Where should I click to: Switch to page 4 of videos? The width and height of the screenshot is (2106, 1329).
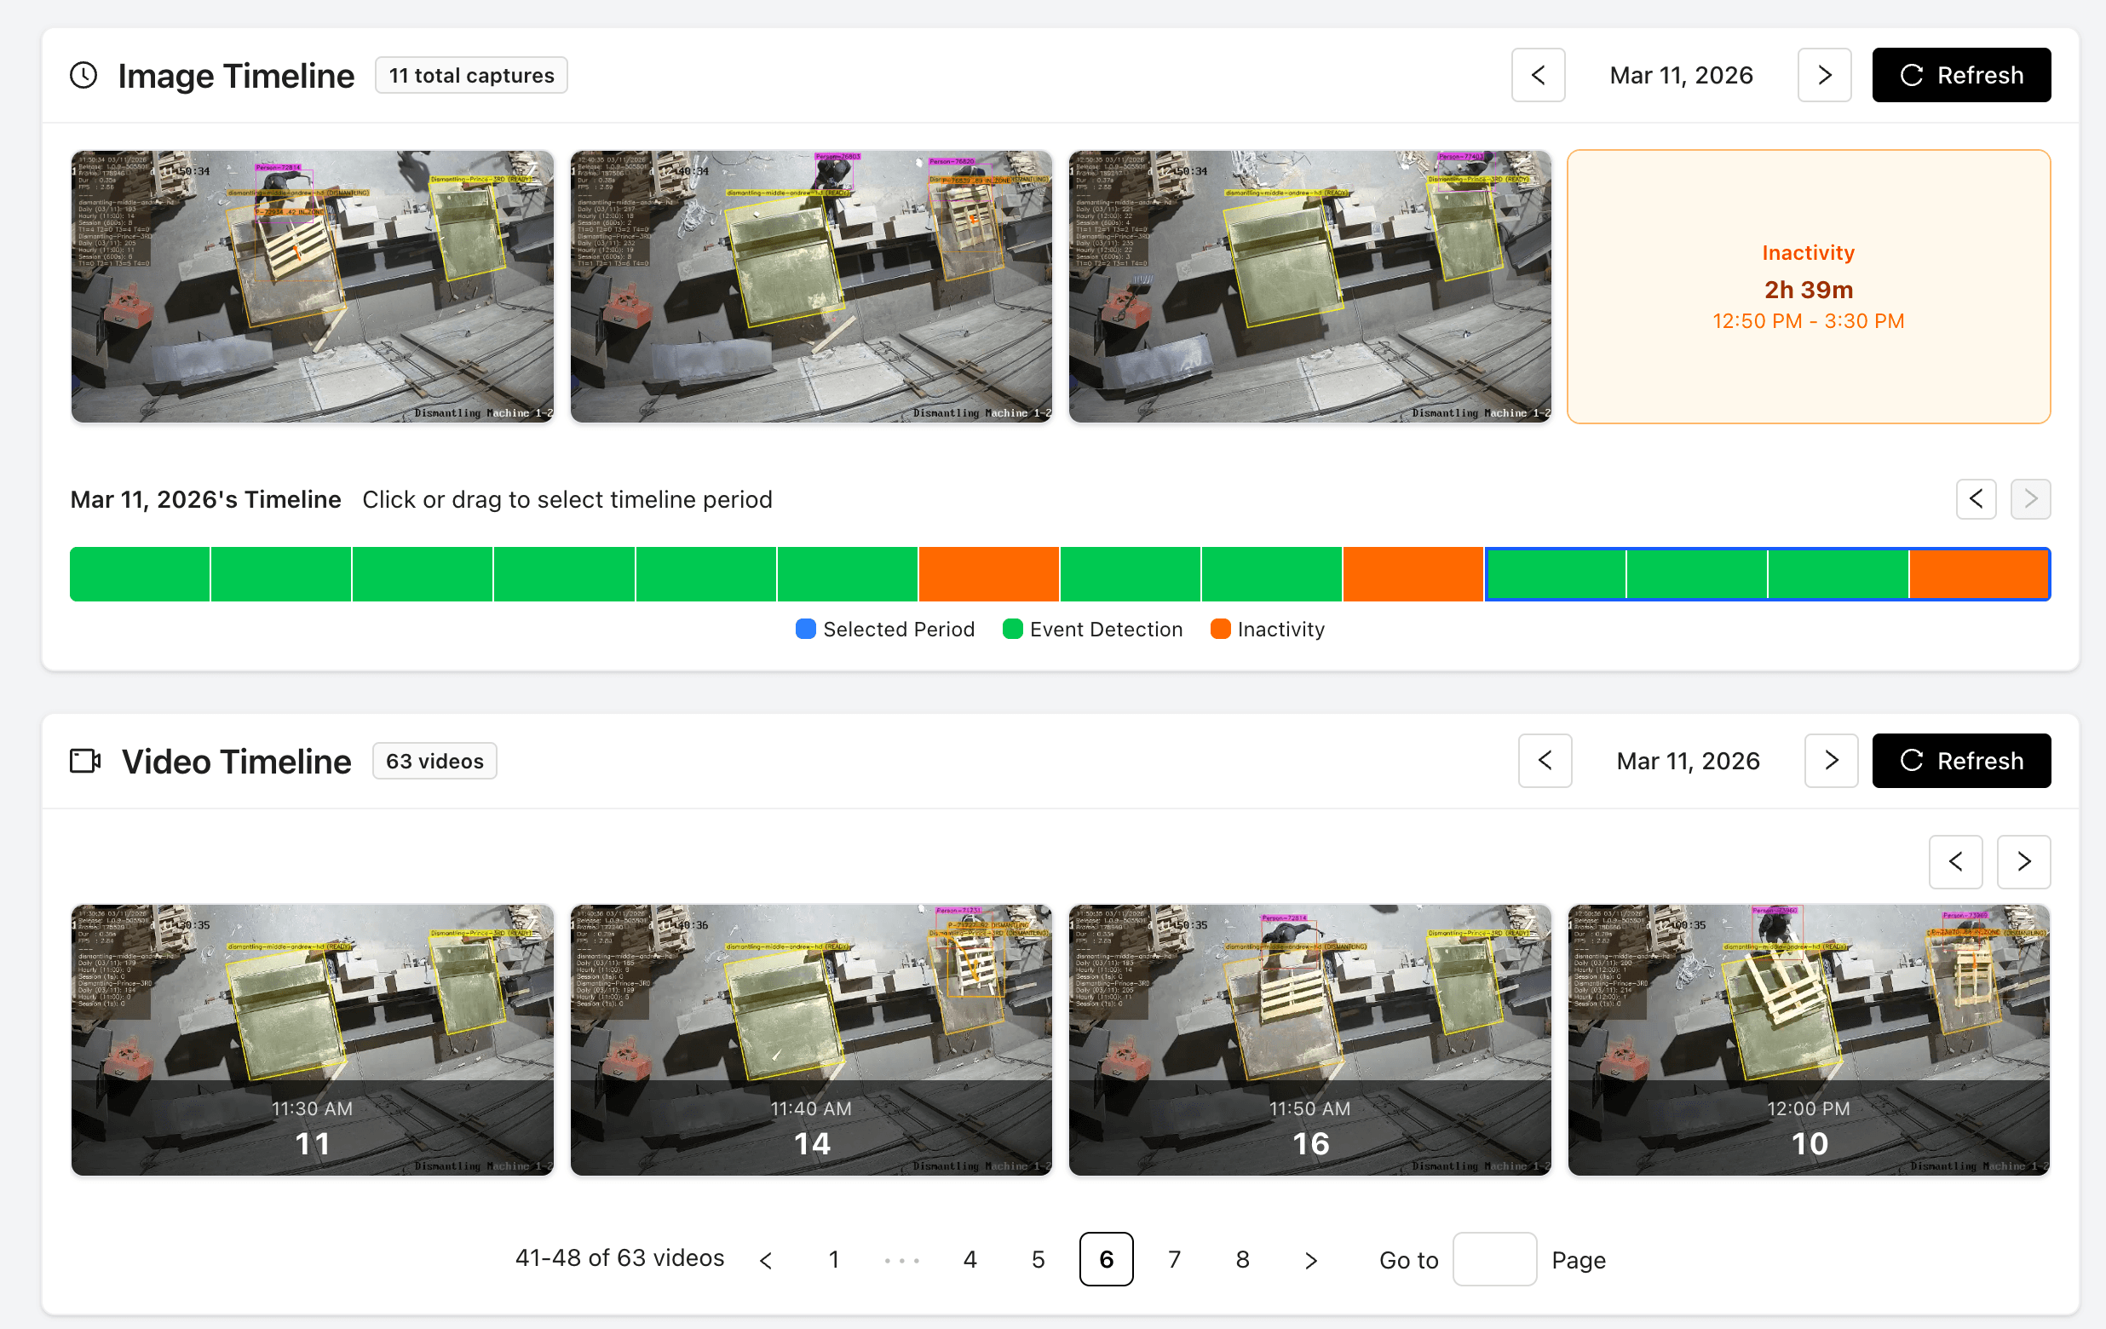tap(970, 1259)
